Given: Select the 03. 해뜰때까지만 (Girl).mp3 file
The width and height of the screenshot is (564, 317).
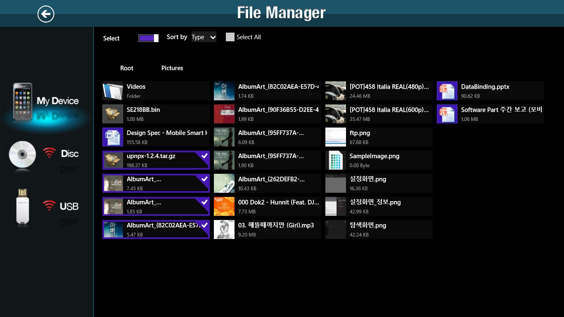Looking at the screenshot, I should [267, 229].
